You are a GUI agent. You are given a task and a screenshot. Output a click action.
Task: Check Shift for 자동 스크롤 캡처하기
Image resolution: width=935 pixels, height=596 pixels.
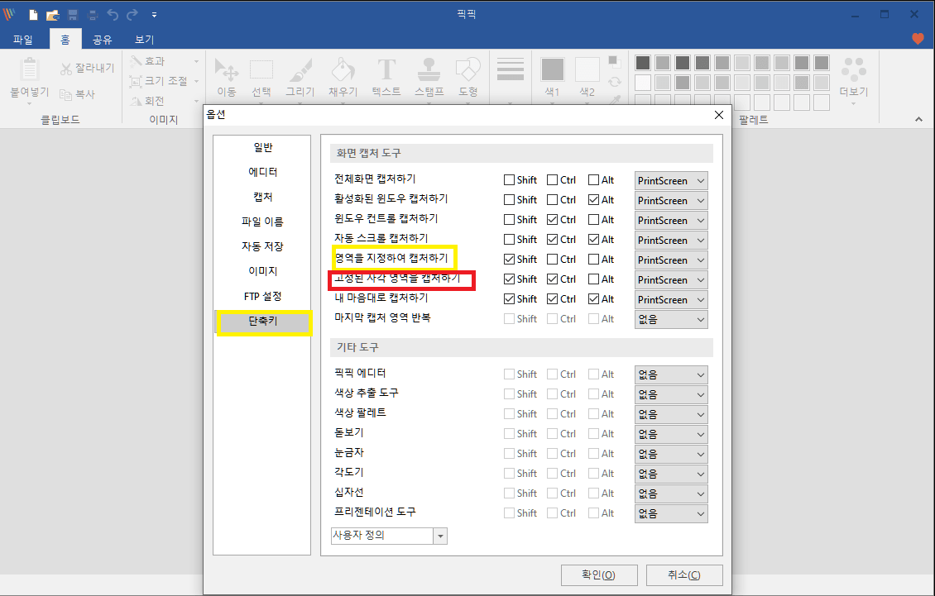coord(507,239)
